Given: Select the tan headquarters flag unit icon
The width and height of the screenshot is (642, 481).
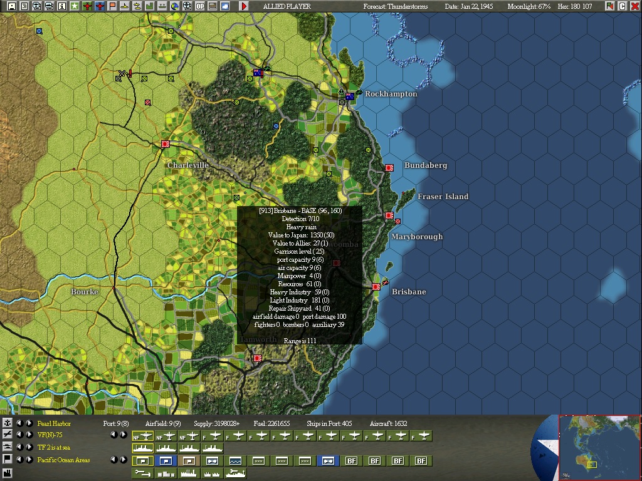Looking at the screenshot, I should click(189, 461).
